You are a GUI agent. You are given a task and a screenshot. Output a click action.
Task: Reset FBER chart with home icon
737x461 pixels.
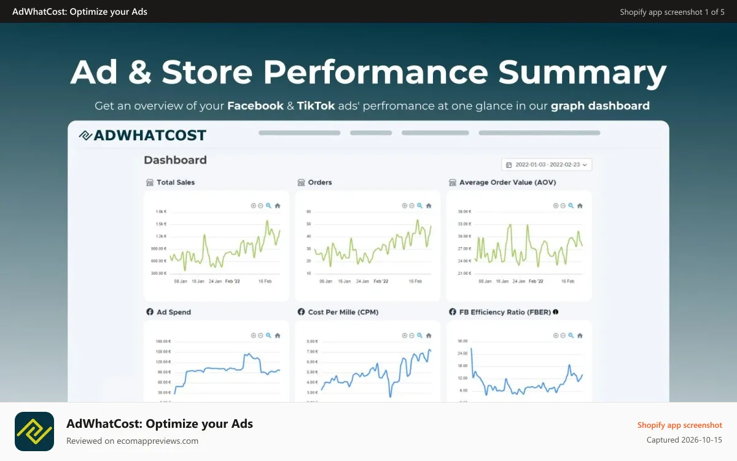tap(580, 336)
